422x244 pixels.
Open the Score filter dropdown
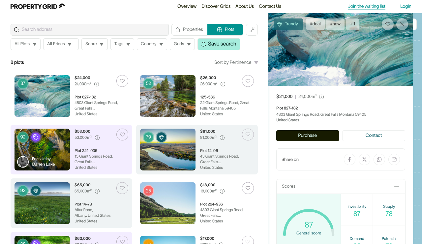(x=95, y=44)
